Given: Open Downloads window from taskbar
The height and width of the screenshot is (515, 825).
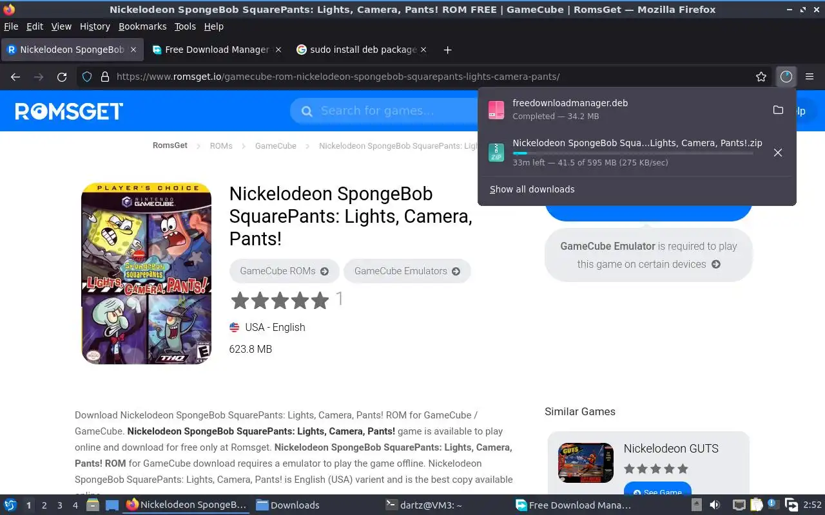Looking at the screenshot, I should (287, 505).
